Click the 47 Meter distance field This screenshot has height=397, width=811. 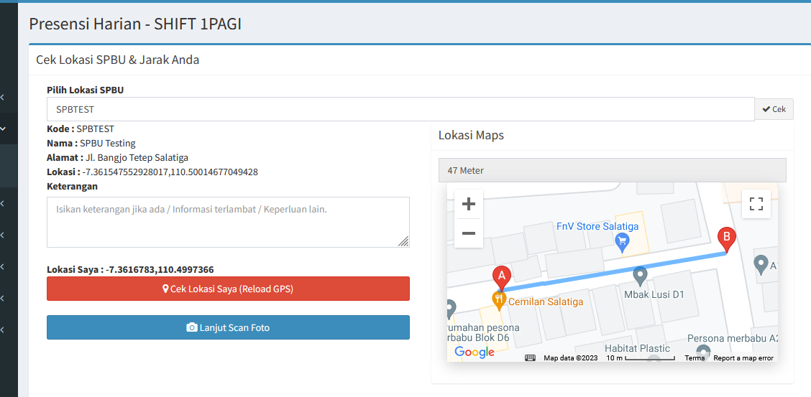tap(612, 170)
